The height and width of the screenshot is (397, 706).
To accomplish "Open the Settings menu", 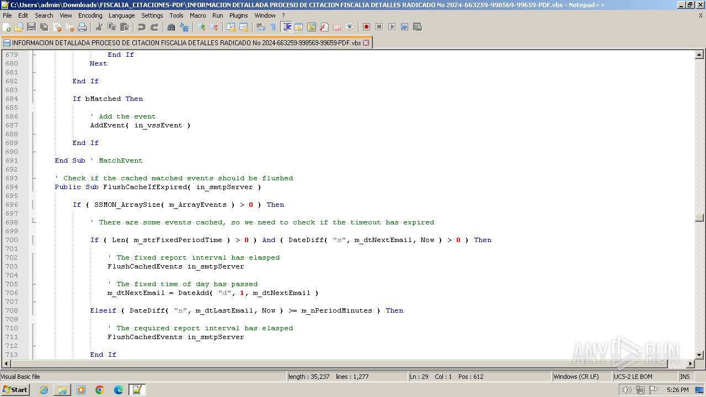I will [x=152, y=15].
